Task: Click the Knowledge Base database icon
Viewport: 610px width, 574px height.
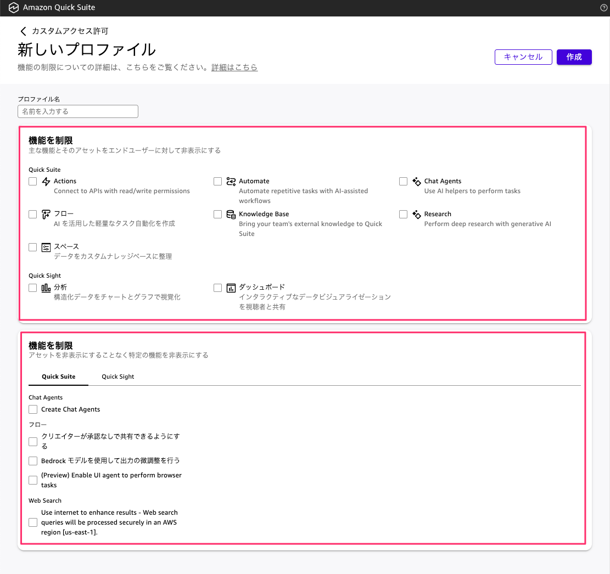Action: (x=231, y=214)
